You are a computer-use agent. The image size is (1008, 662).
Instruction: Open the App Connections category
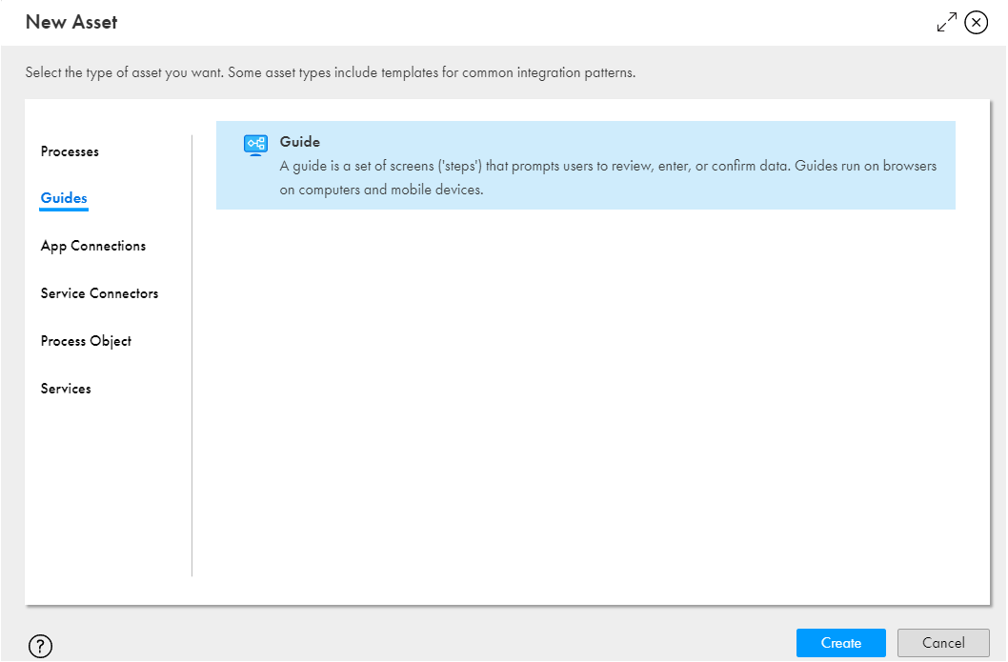tap(93, 246)
